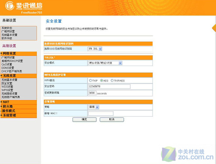Click the 基础设置 heading
This screenshot has height=164, width=216.
coord(9,21)
